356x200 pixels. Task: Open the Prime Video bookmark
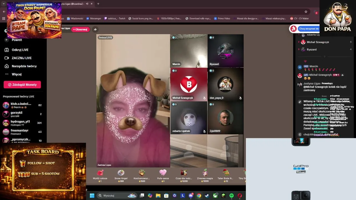222,19
